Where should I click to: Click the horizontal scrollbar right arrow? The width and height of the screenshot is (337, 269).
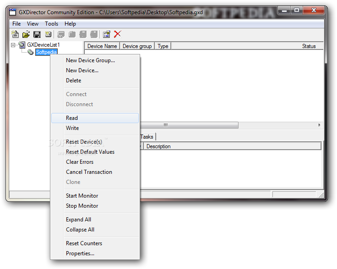coord(320,125)
